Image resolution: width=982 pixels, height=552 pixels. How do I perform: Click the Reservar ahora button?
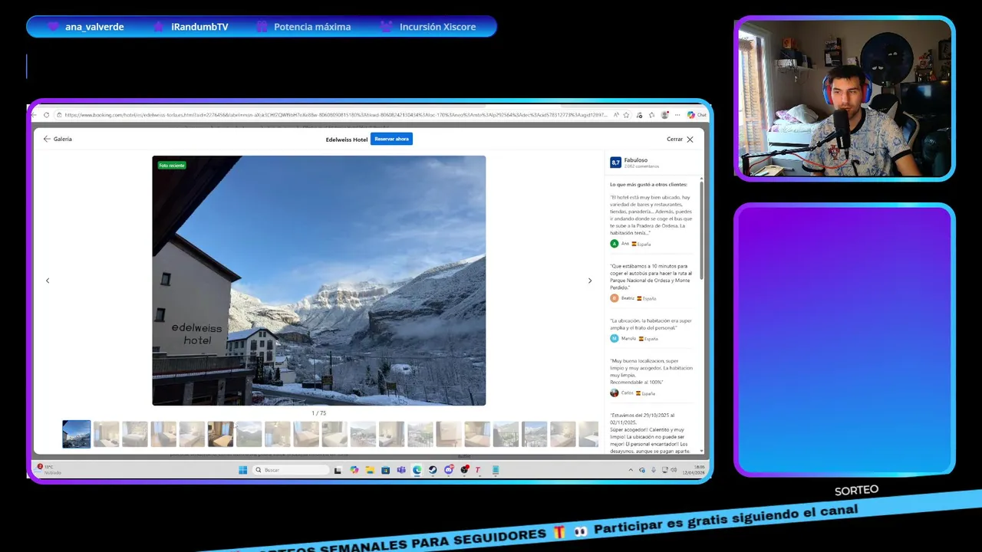coord(391,139)
